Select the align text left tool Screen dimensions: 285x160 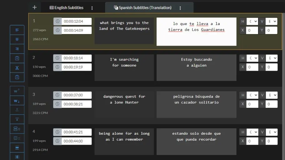coord(17,30)
